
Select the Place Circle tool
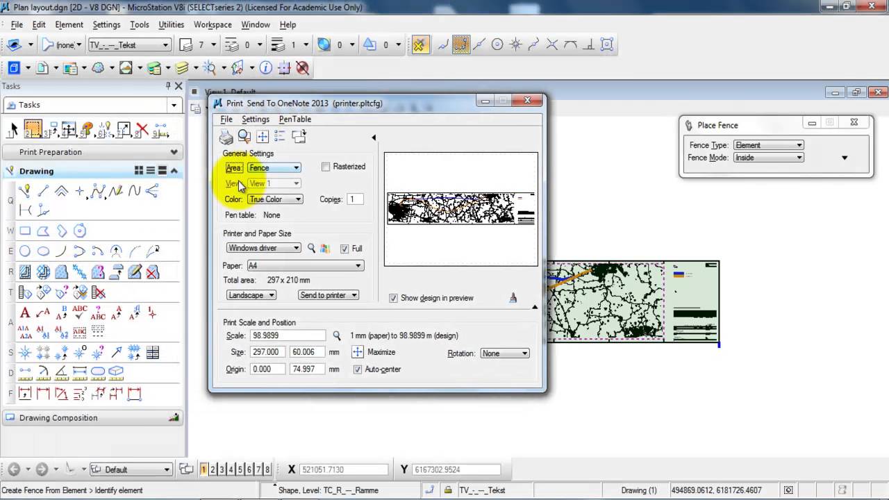pos(25,251)
